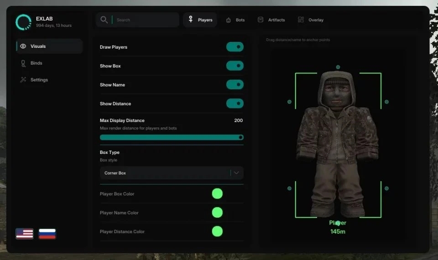Click the upper-right anchor point of preview
This screenshot has height=260, width=438.
(x=386, y=102)
